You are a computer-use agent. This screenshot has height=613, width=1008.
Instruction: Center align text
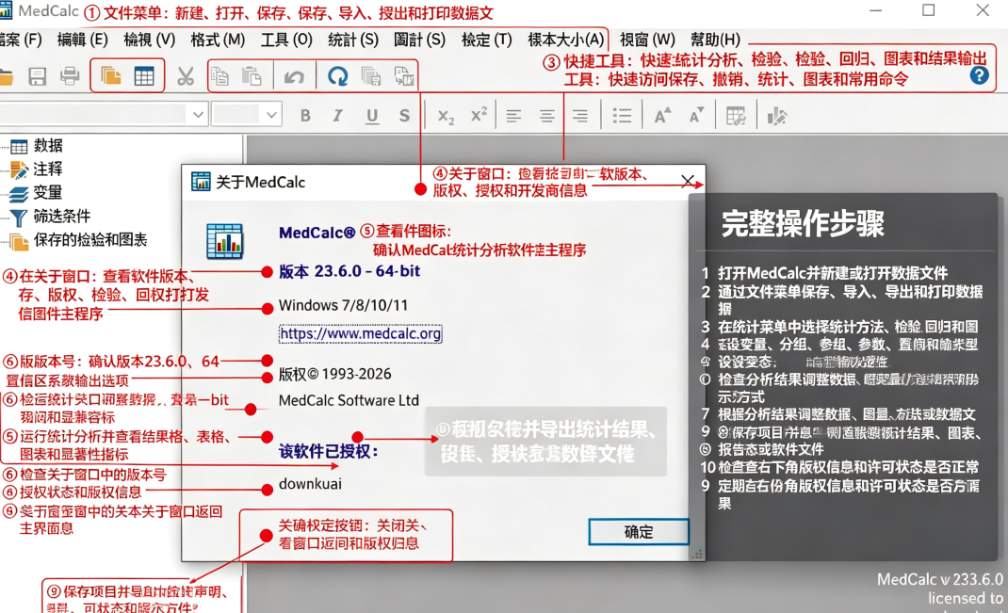(x=546, y=117)
